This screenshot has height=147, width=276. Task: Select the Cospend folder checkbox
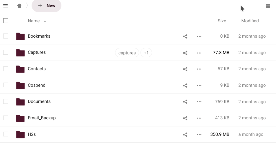point(6,85)
